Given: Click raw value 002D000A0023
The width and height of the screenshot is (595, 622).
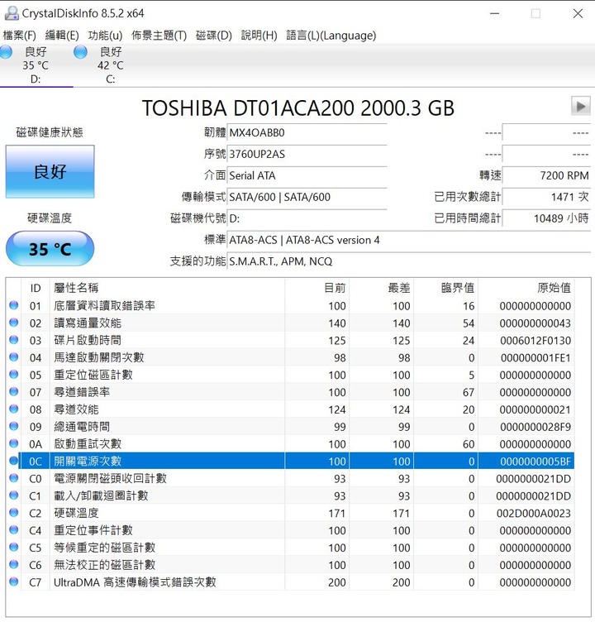Looking at the screenshot, I should point(534,514).
